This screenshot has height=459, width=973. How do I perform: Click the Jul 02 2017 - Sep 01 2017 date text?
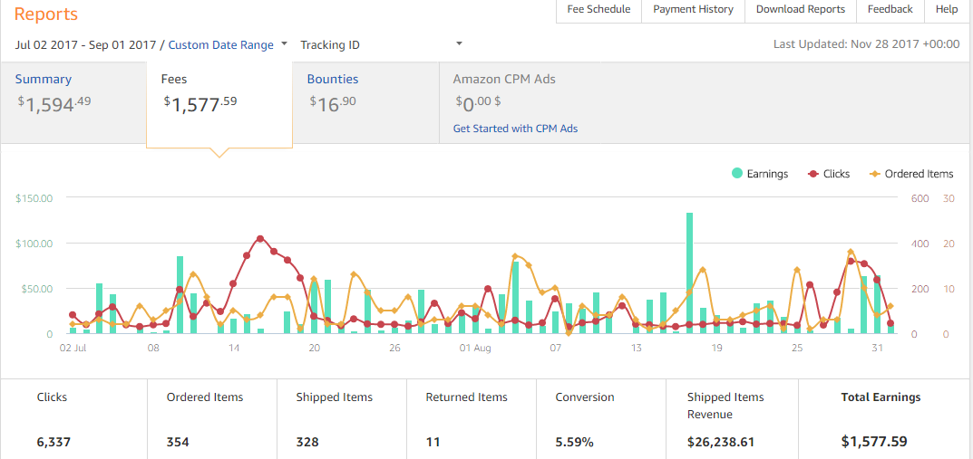[87, 44]
